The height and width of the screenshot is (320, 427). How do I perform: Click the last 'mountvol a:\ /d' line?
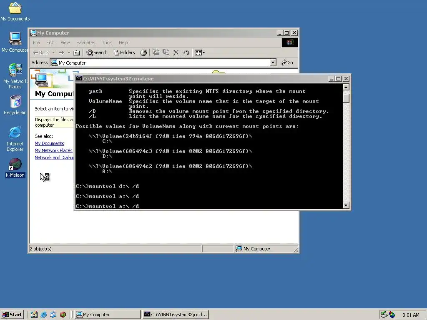tap(107, 206)
